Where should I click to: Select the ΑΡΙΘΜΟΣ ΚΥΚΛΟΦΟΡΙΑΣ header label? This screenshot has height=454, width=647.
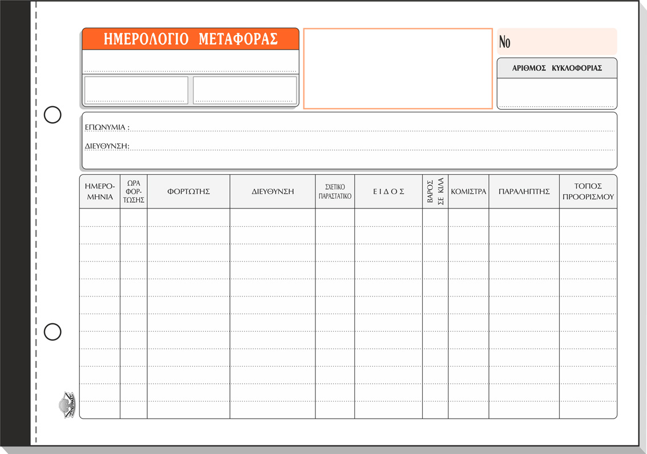point(557,68)
